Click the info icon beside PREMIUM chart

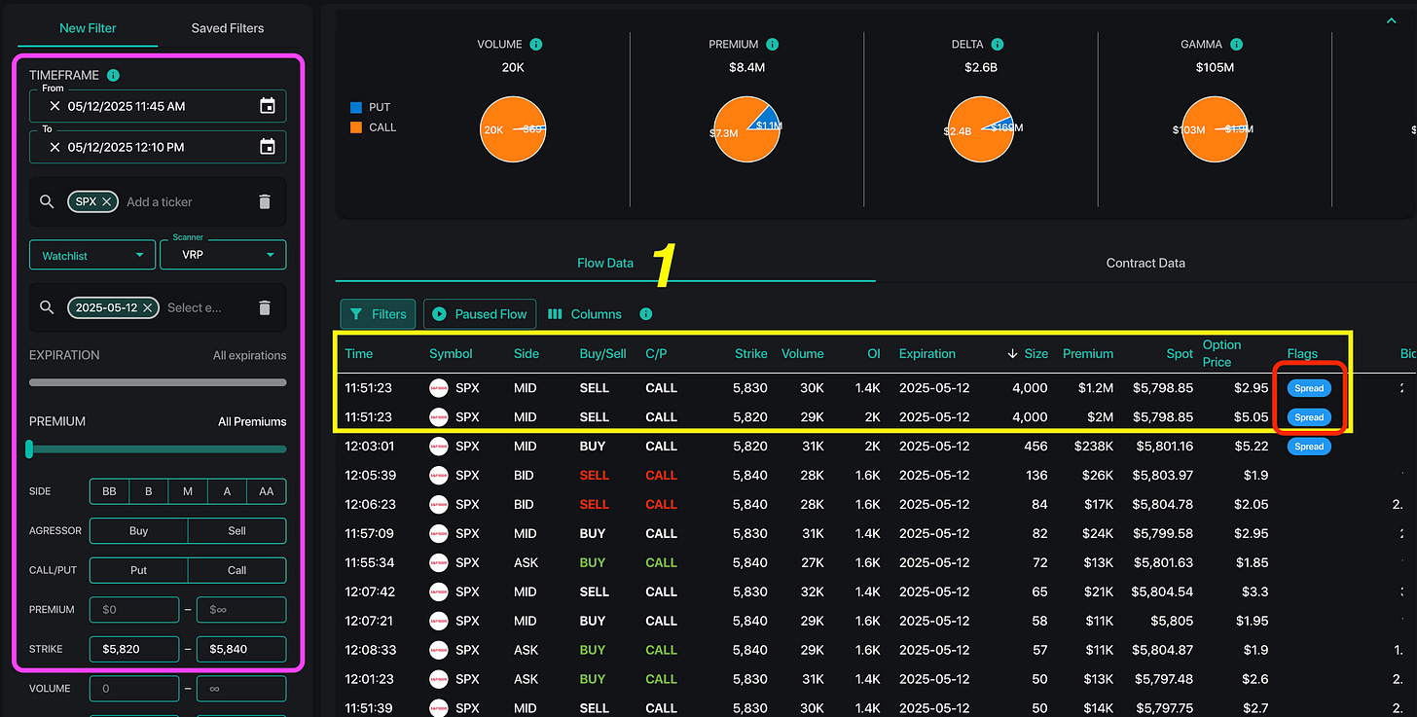(x=772, y=45)
